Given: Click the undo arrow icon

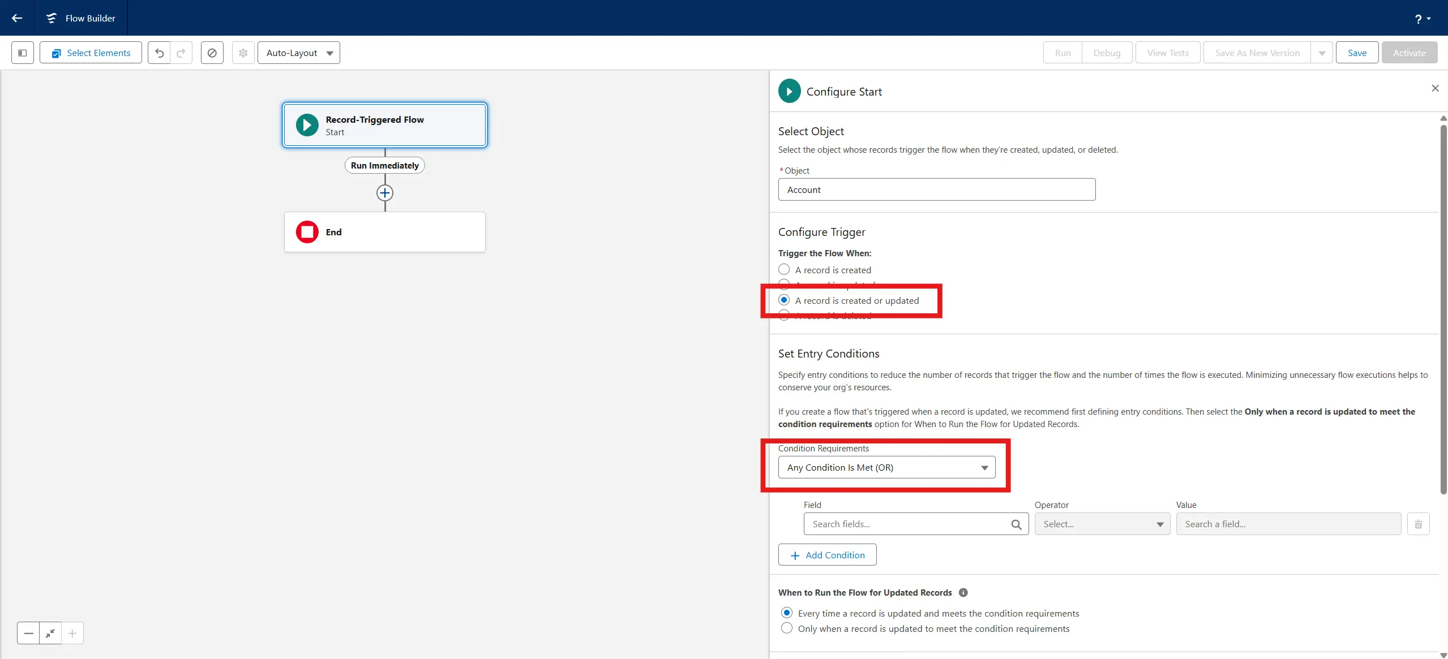Looking at the screenshot, I should (x=159, y=53).
